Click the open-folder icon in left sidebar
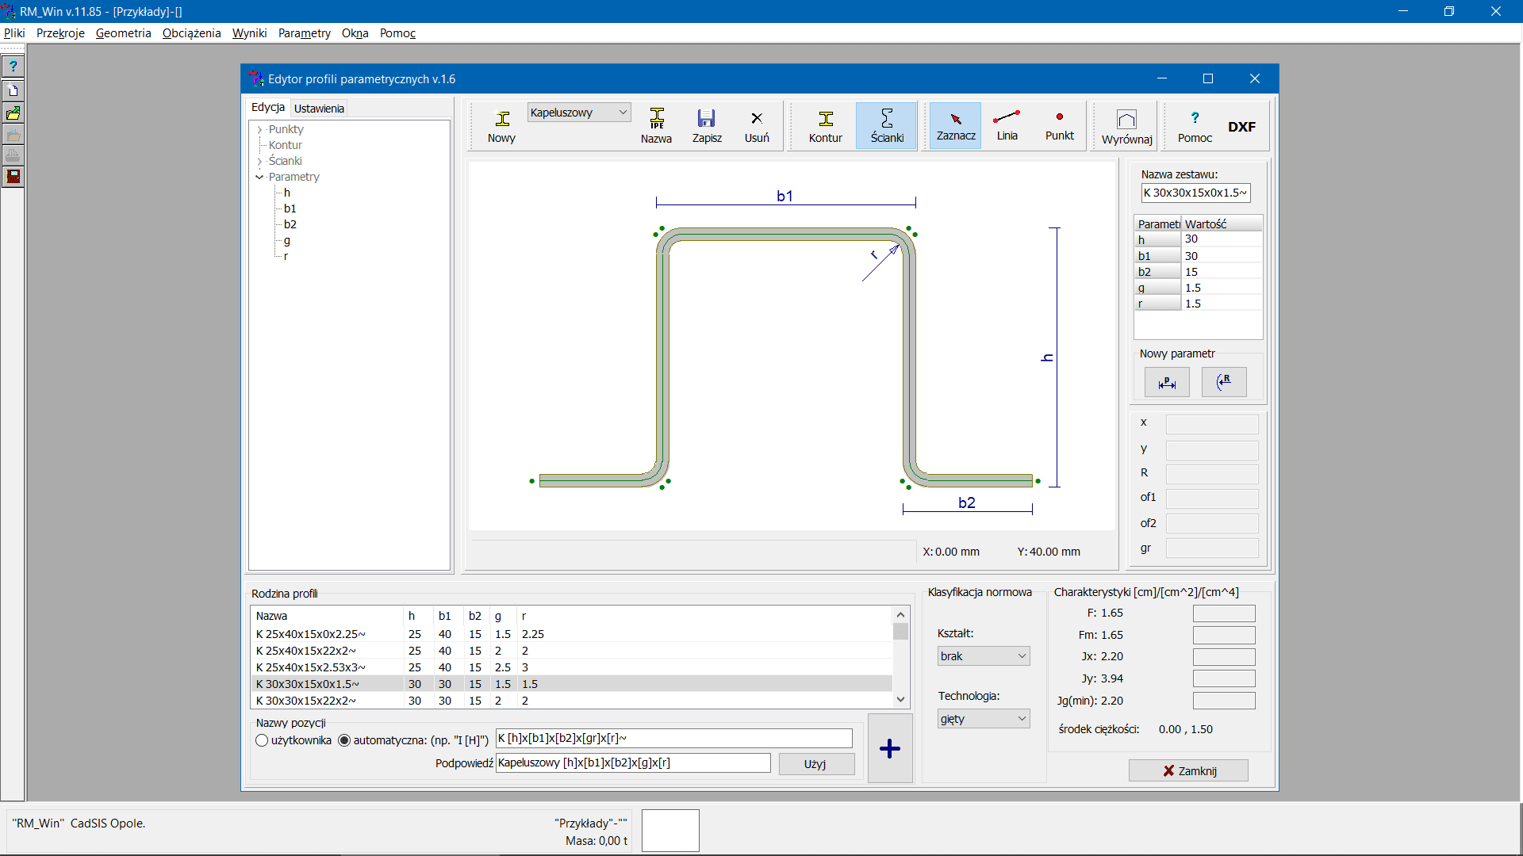Screen dimensions: 1523x856 click(13, 113)
